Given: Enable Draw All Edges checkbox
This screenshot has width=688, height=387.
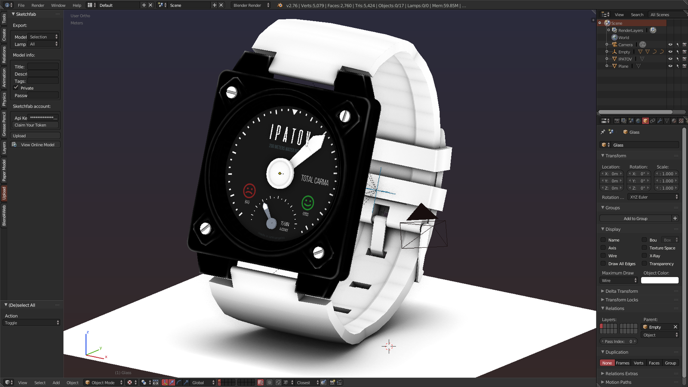Looking at the screenshot, I should (603, 264).
